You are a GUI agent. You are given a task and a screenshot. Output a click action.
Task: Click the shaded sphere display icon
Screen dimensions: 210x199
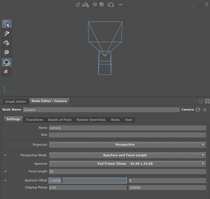102,4
